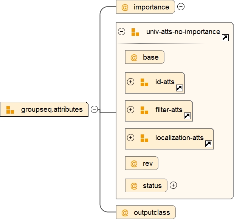This screenshot has height=222, width=234.
Task: Follow the localization-atts reference arrow icon
Action: 209,144
